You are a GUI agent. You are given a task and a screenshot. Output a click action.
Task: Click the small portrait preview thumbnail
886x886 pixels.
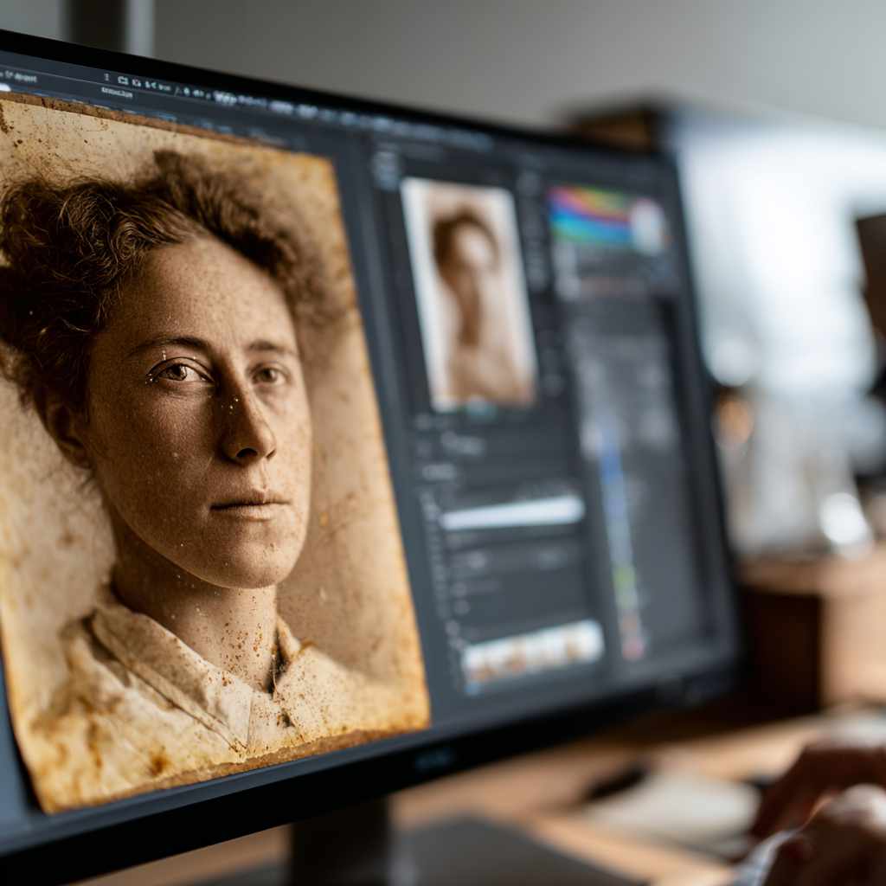(x=468, y=292)
